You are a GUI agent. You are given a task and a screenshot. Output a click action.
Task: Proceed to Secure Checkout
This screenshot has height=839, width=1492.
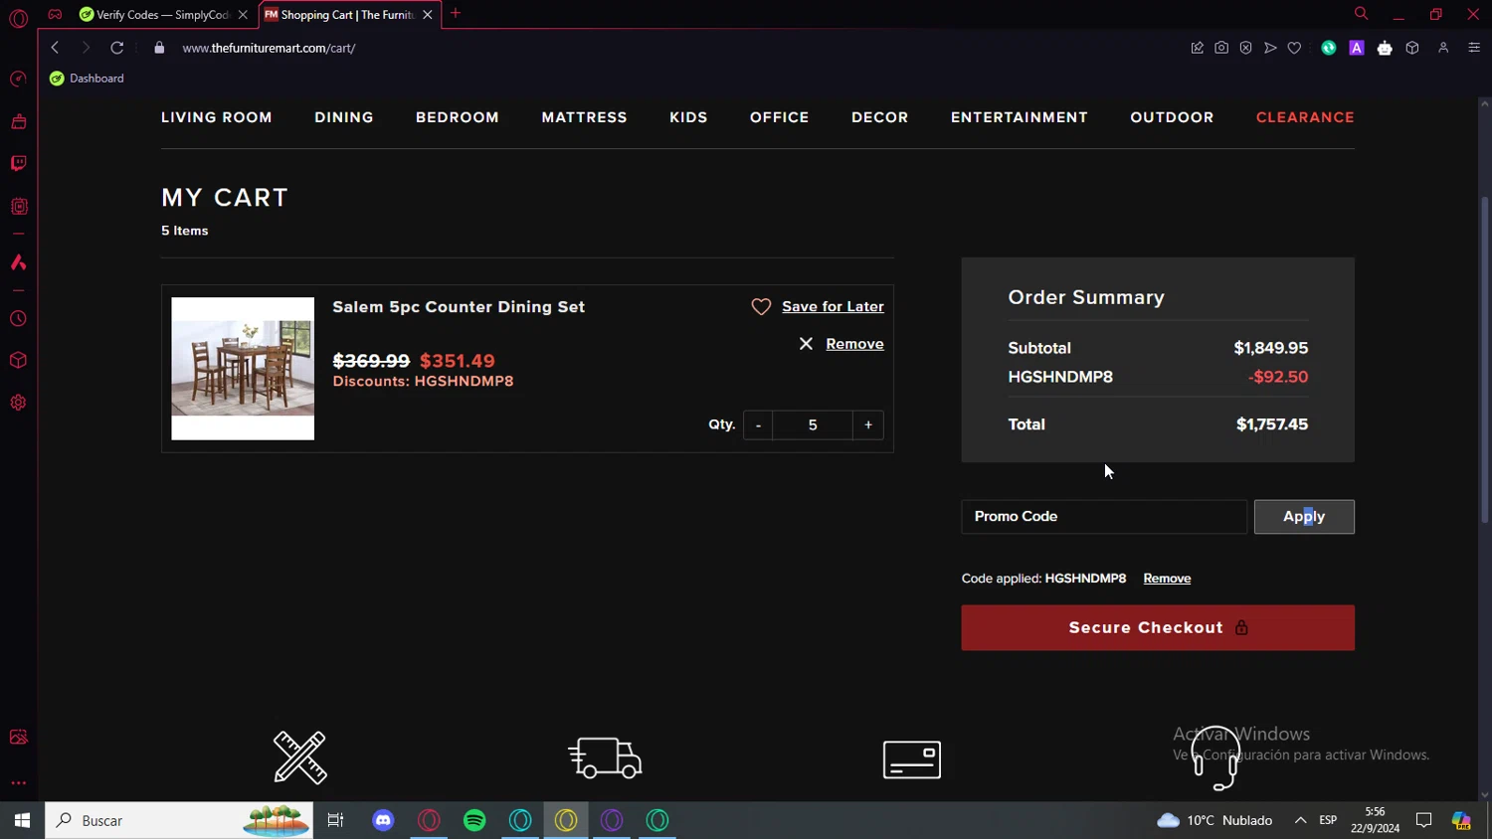point(1158,628)
